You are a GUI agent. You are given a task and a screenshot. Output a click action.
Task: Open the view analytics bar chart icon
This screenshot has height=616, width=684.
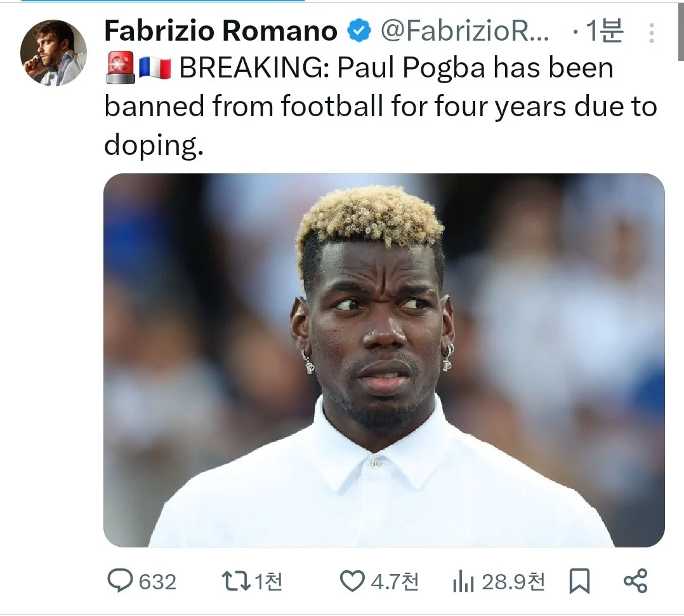(x=463, y=582)
